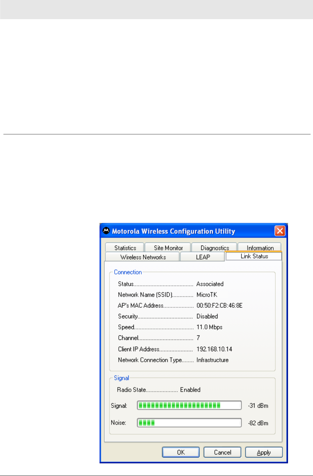Click the status value Associated

point(210,284)
